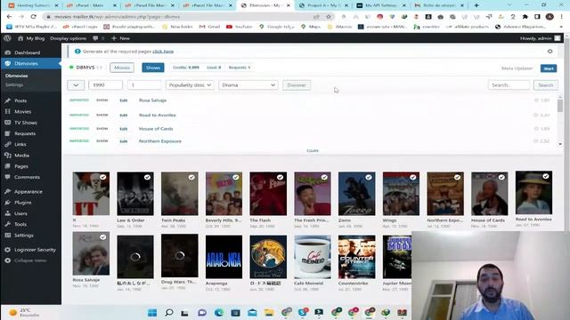Open Settings submenu under Dbmovies
The height and width of the screenshot is (320, 570).
(14, 84)
